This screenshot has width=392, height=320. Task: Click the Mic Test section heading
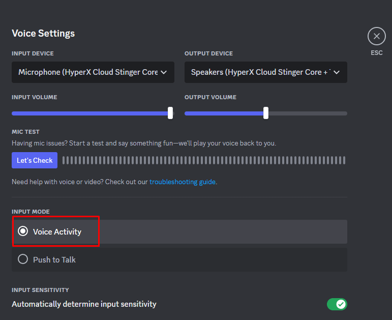pyautogui.click(x=25, y=132)
